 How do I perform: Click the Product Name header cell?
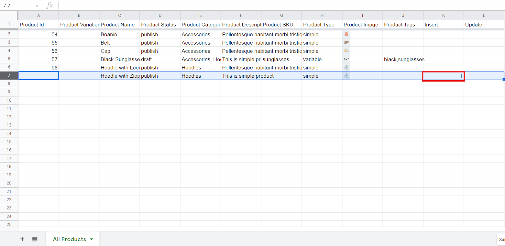click(x=120, y=25)
